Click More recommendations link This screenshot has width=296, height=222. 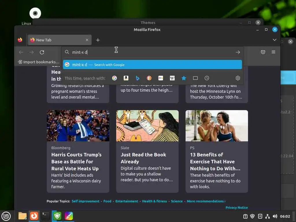(206, 201)
